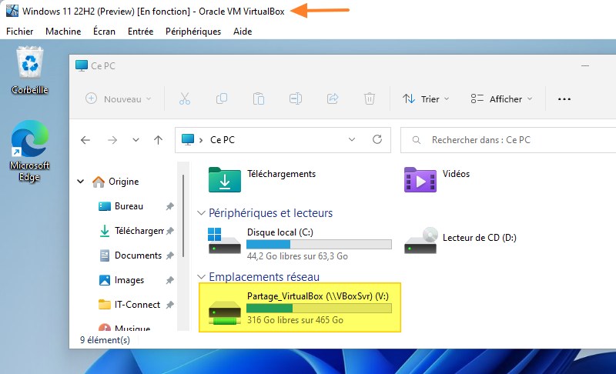This screenshot has width=616, height=374.
Task: Open the three-dots more options button
Action: 564,99
